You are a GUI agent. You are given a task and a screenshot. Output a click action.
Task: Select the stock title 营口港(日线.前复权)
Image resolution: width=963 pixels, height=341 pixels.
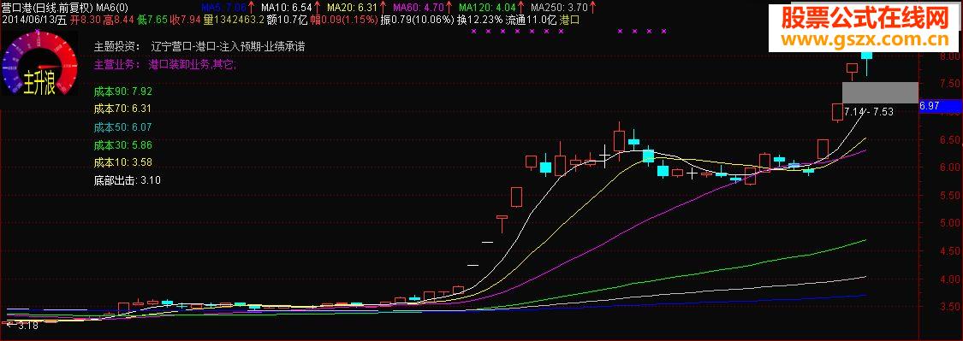coord(47,8)
